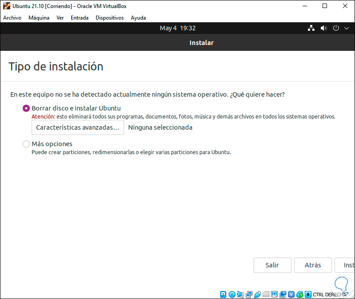The height and width of the screenshot is (299, 355).
Task: Click the network adapters status icon
Action: point(249,295)
